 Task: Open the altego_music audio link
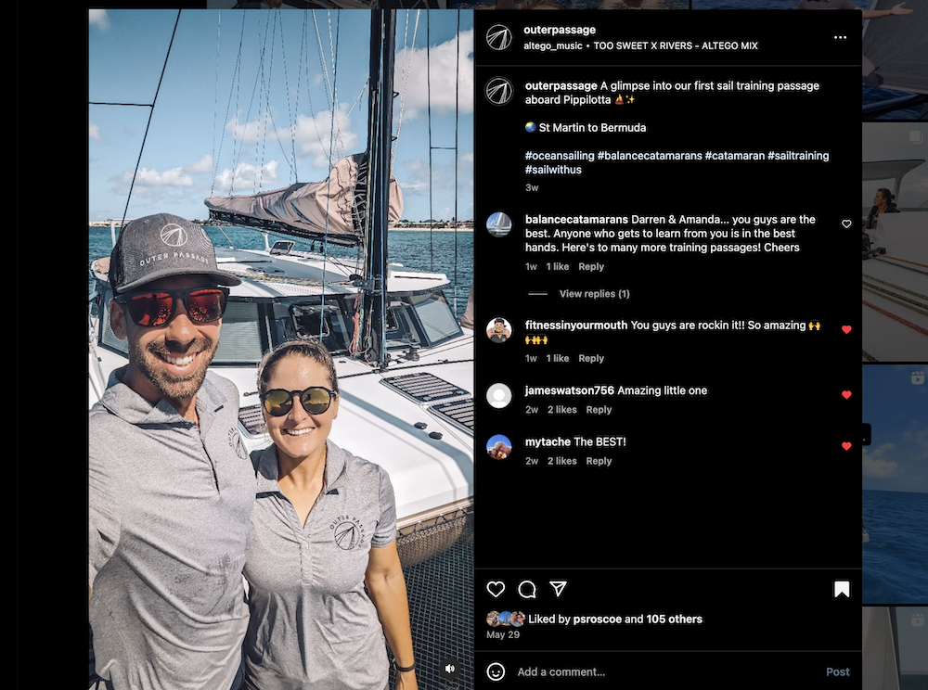click(553, 45)
